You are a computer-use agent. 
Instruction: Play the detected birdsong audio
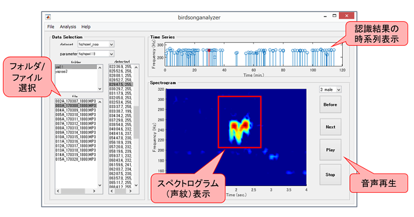click(330, 150)
